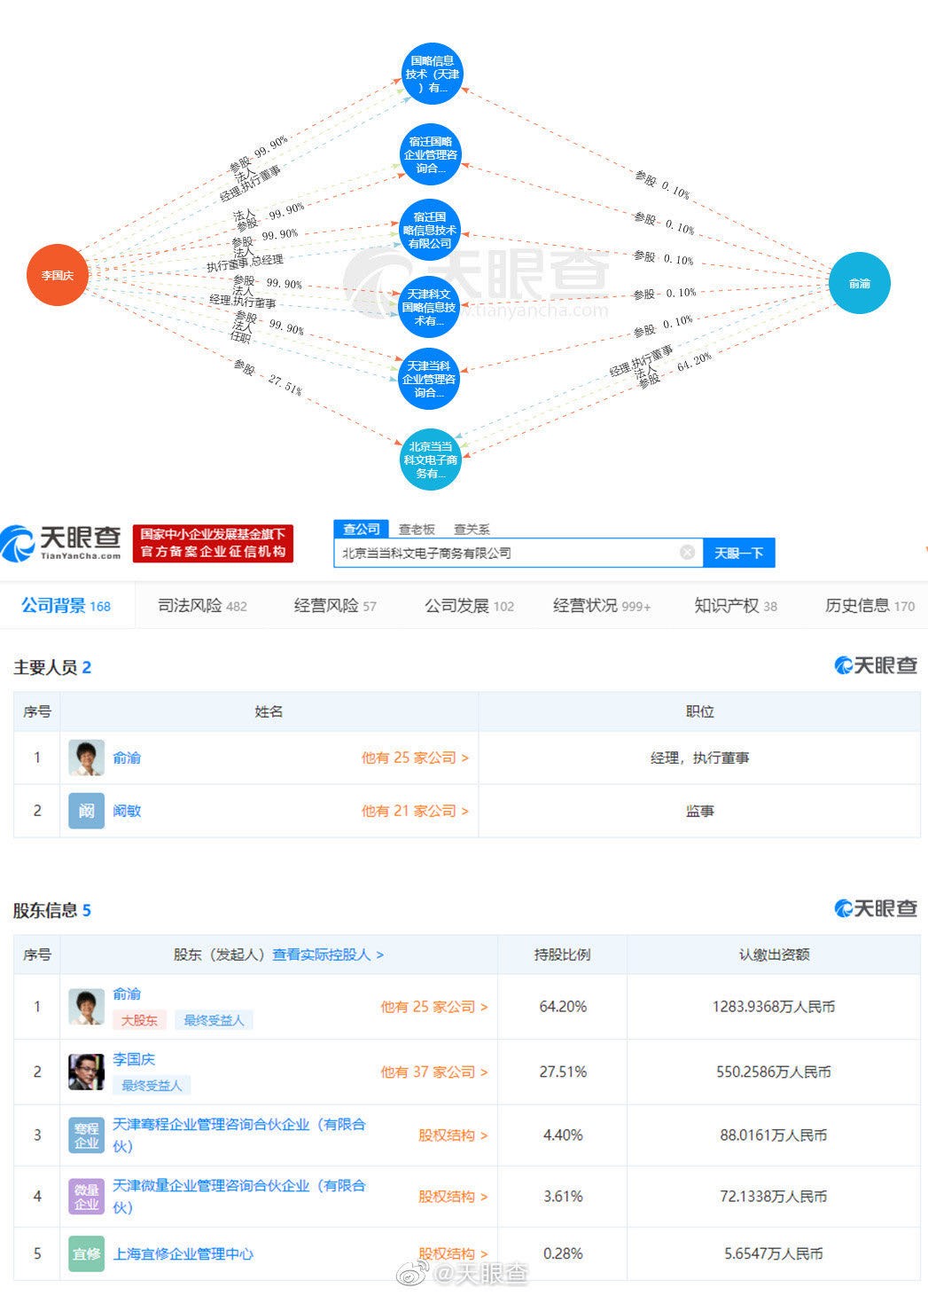Switch to the 查老板 search tab

tap(417, 530)
